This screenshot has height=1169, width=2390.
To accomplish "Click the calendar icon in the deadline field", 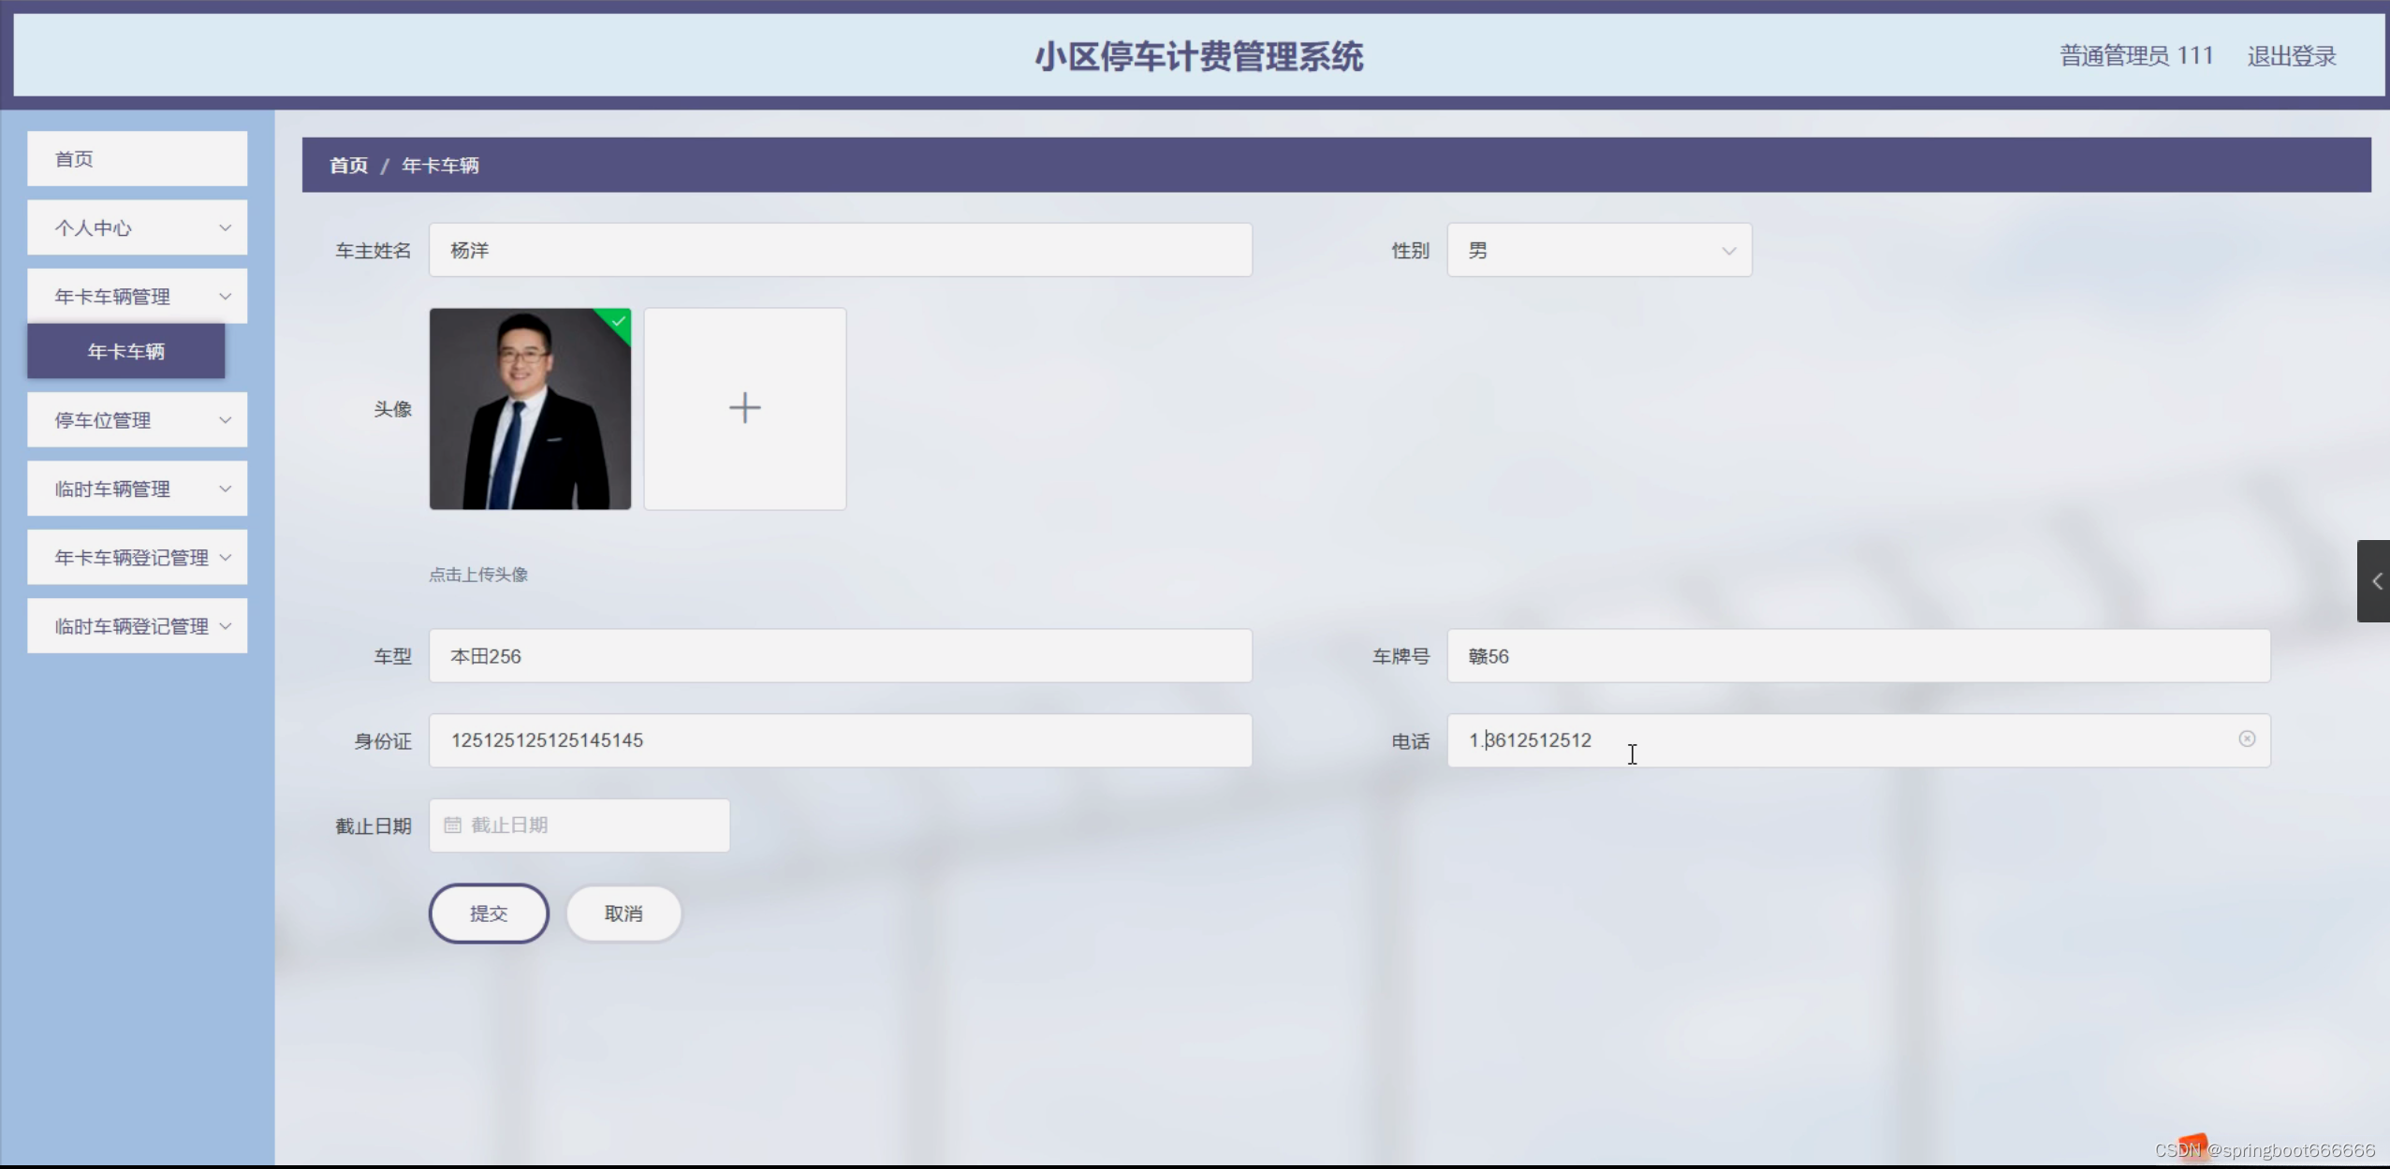I will coord(453,825).
